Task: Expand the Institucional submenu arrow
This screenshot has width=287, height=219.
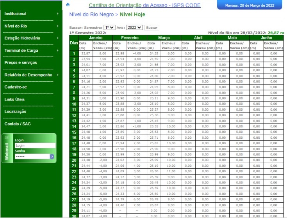Action: [x=57, y=14]
